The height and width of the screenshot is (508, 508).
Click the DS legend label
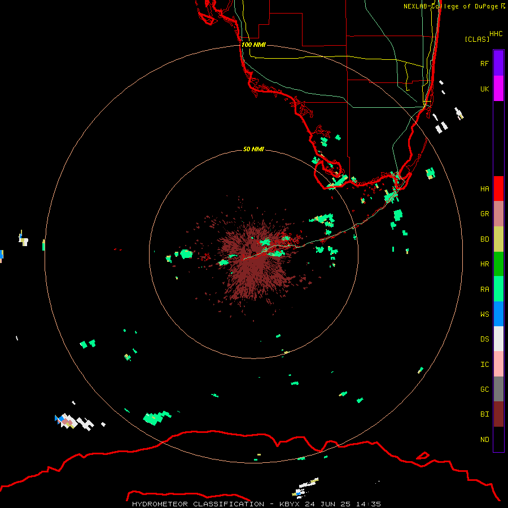pyautogui.click(x=484, y=339)
